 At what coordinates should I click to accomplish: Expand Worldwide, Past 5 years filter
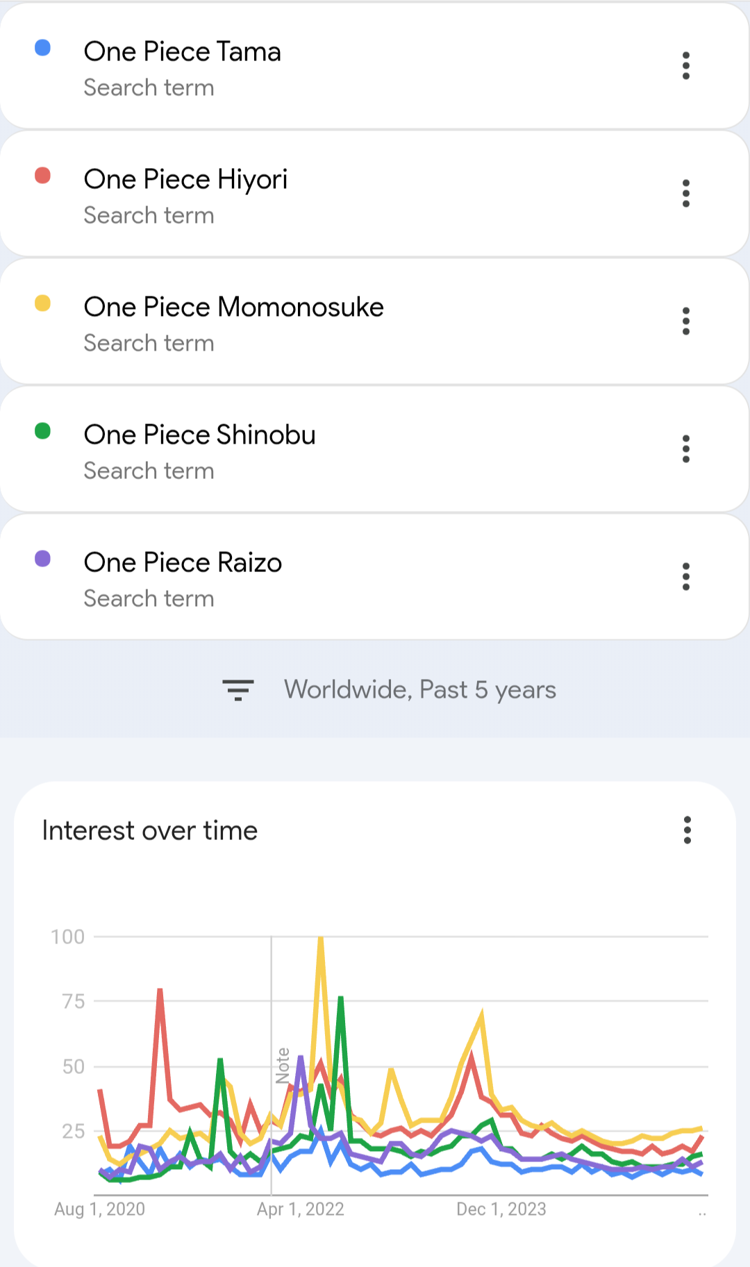[419, 690]
